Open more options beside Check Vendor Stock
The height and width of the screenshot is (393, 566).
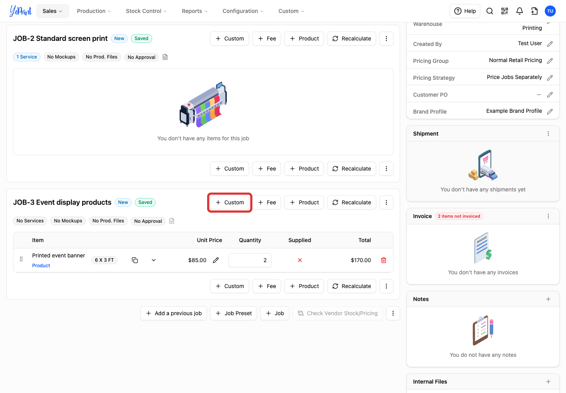pyautogui.click(x=393, y=313)
